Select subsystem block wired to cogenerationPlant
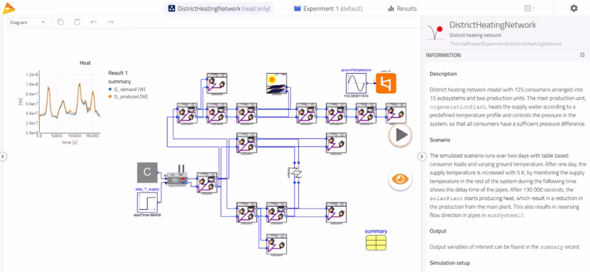 [x=207, y=183]
